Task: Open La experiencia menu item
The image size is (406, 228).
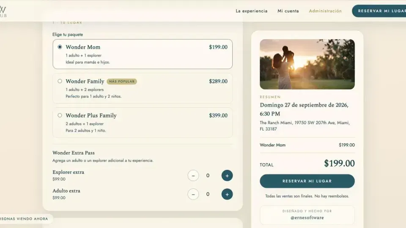Action: tap(251, 11)
